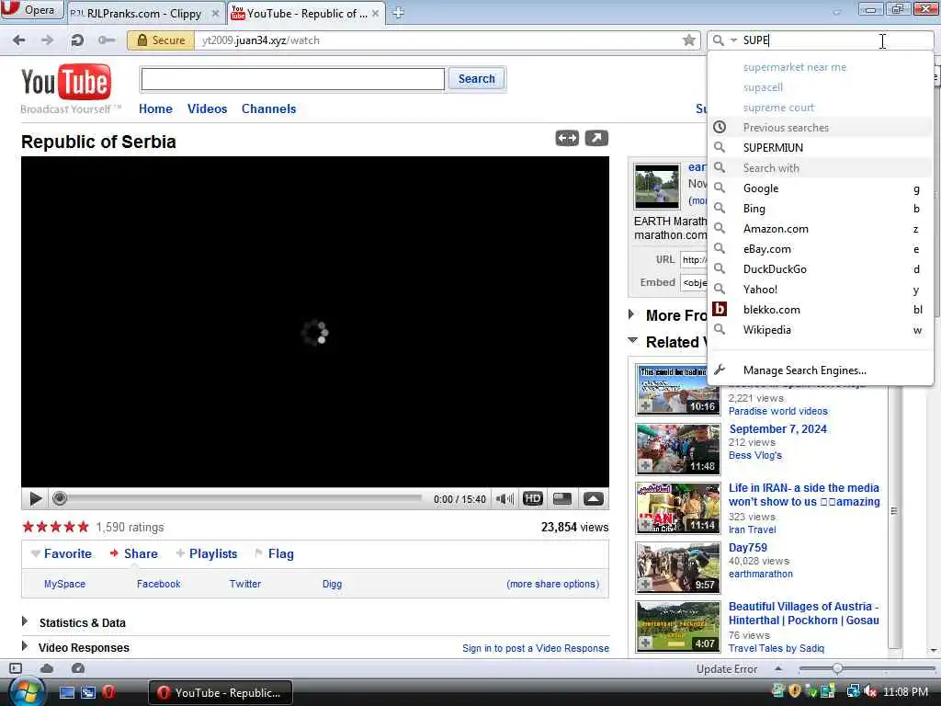Share on Twitter
Image resolution: width=941 pixels, height=706 pixels.
coord(244,584)
